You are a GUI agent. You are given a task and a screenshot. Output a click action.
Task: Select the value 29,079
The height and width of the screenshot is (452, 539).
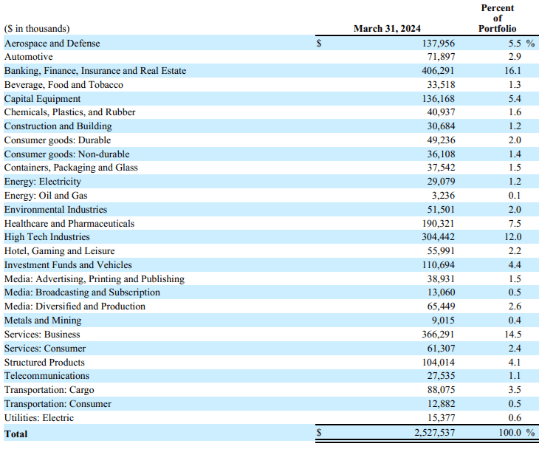click(x=441, y=182)
